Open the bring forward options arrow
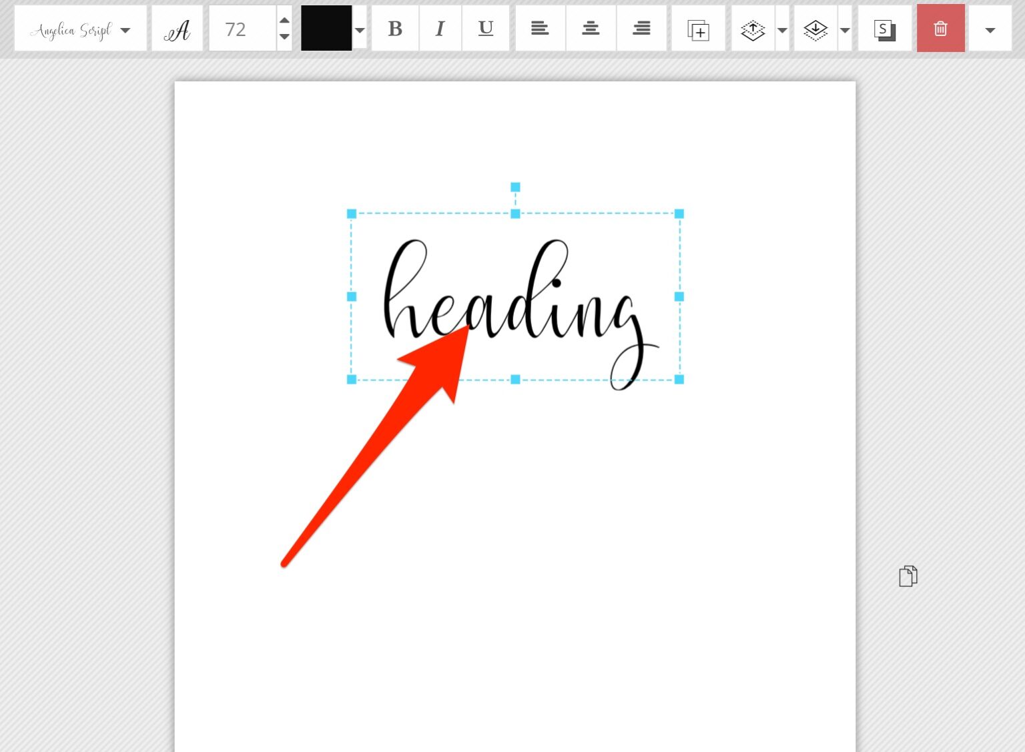 coord(782,30)
